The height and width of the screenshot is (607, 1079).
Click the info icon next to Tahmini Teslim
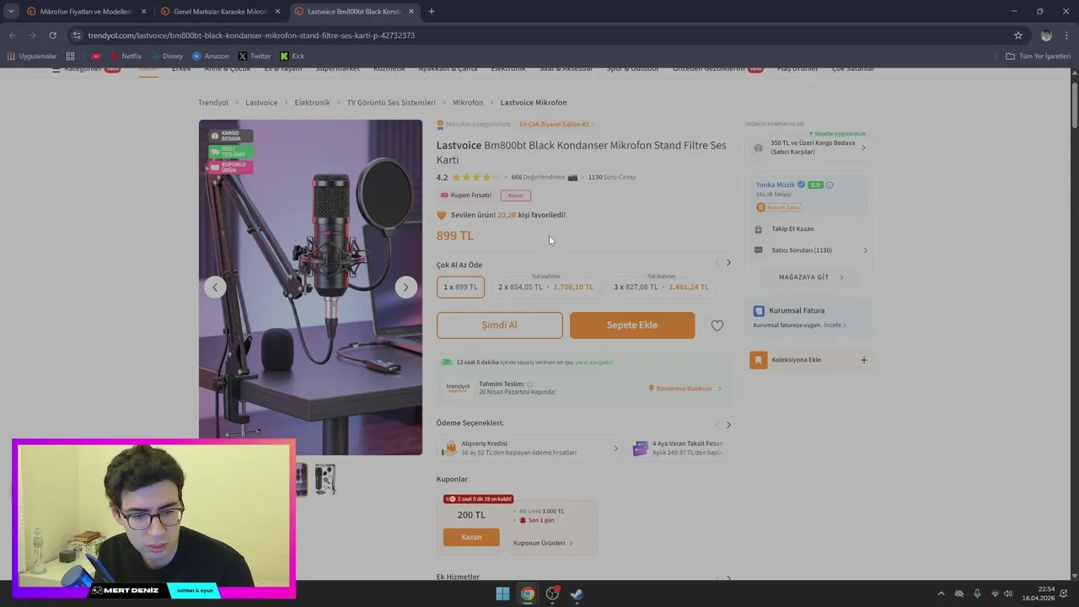[530, 384]
